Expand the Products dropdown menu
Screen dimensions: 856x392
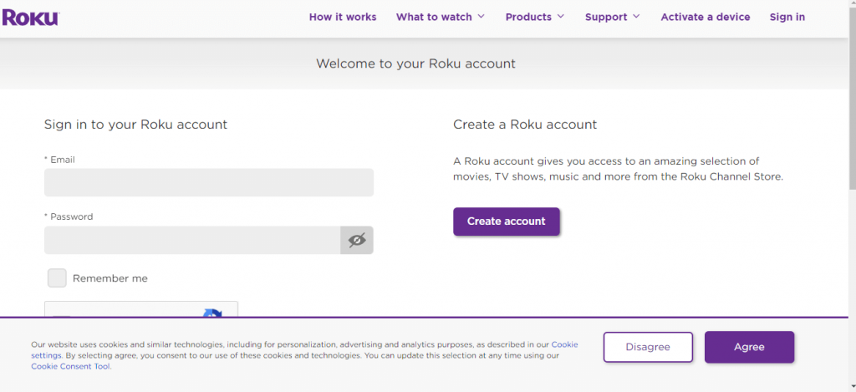click(x=534, y=17)
